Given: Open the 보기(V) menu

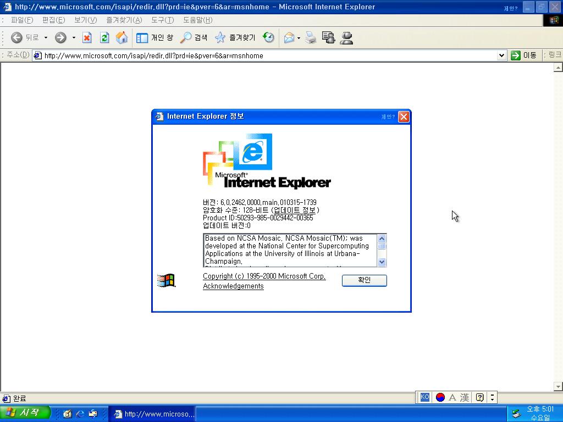Looking at the screenshot, I should (85, 20).
